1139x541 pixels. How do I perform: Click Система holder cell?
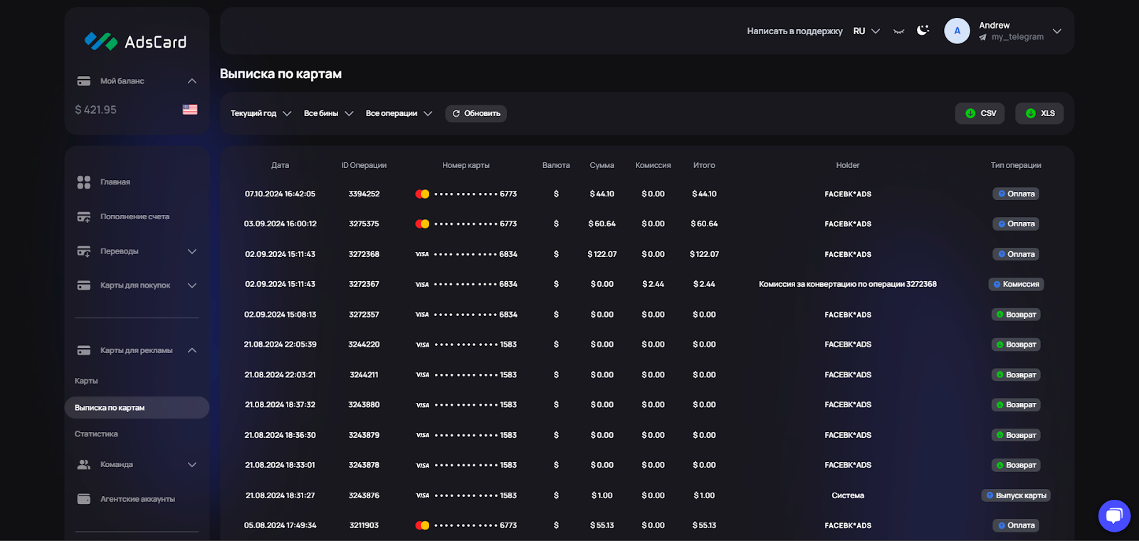tap(848, 495)
